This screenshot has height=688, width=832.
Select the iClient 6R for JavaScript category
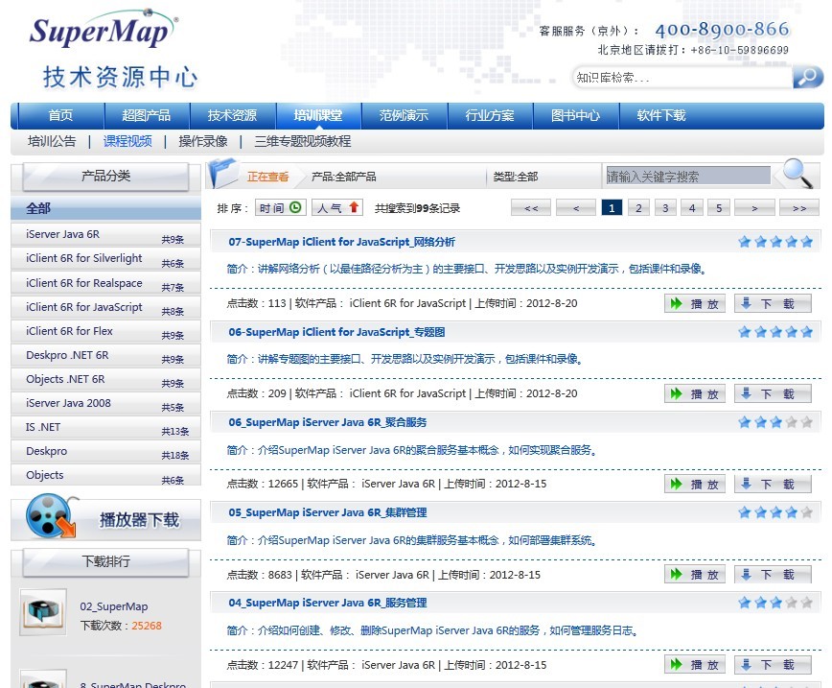pyautogui.click(x=106, y=307)
